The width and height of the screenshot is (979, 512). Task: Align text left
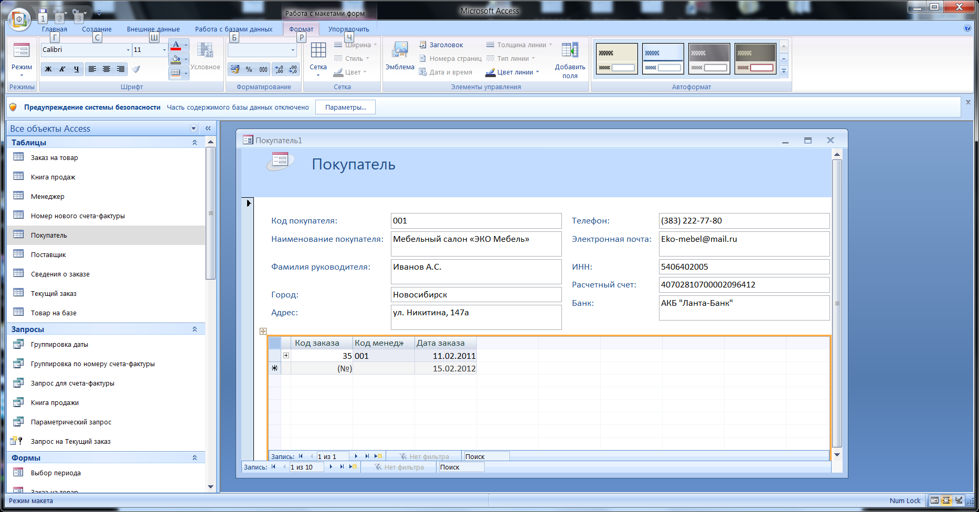pyautogui.click(x=92, y=69)
